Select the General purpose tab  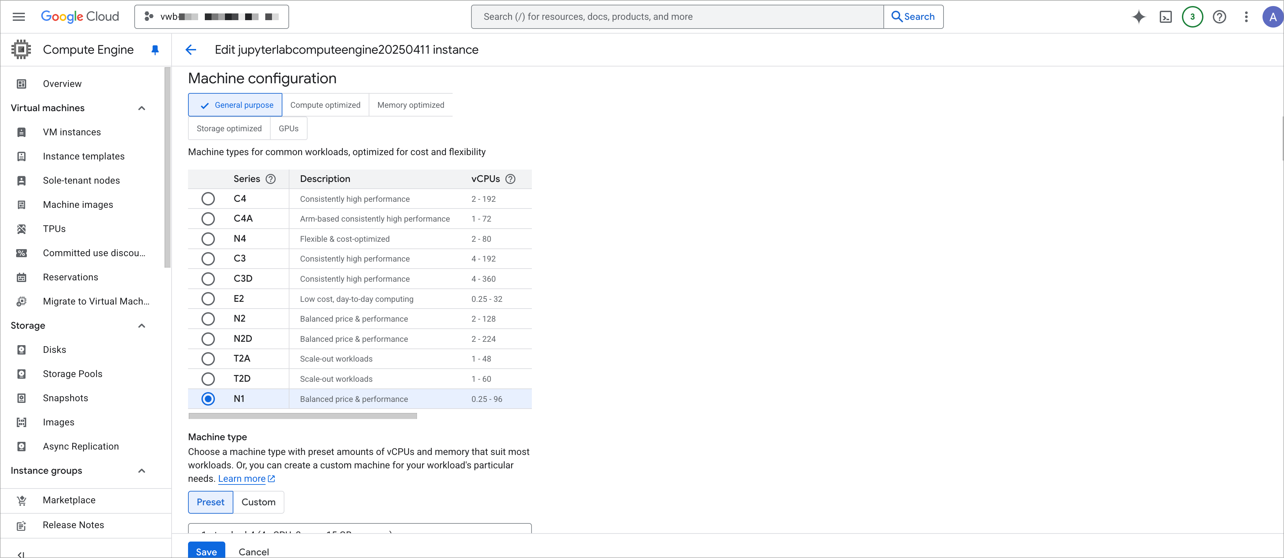click(235, 105)
